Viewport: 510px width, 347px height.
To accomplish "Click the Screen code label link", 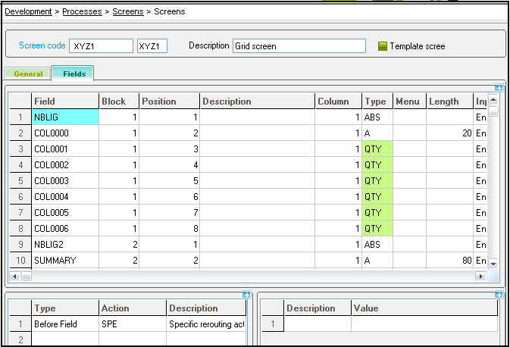I will click(x=42, y=45).
